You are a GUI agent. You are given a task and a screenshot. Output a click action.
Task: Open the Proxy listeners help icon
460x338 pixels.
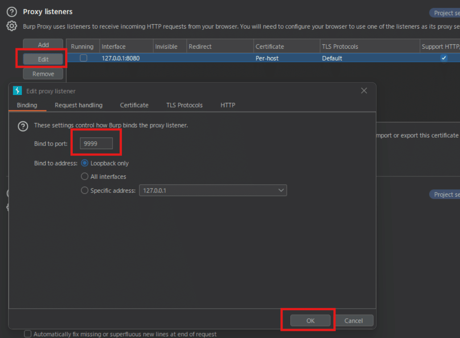click(12, 12)
